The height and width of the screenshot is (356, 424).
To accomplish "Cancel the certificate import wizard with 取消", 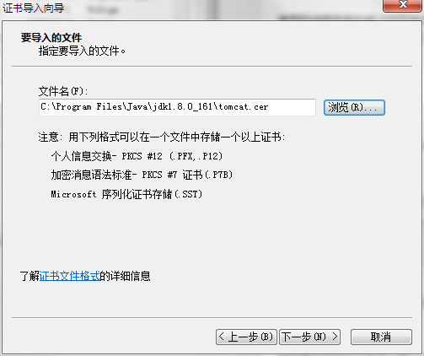I will (381, 337).
